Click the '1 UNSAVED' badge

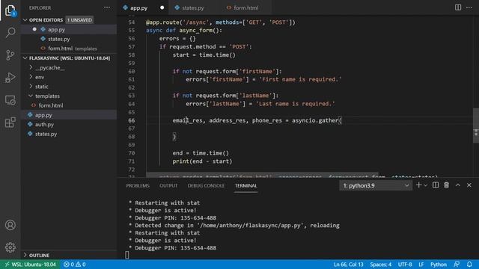pyautogui.click(x=79, y=20)
